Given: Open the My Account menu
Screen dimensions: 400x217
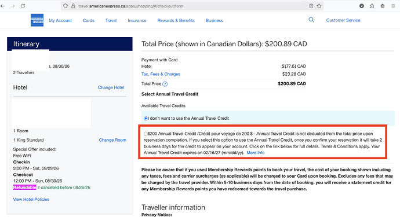Looking at the screenshot, I should click(x=60, y=20).
